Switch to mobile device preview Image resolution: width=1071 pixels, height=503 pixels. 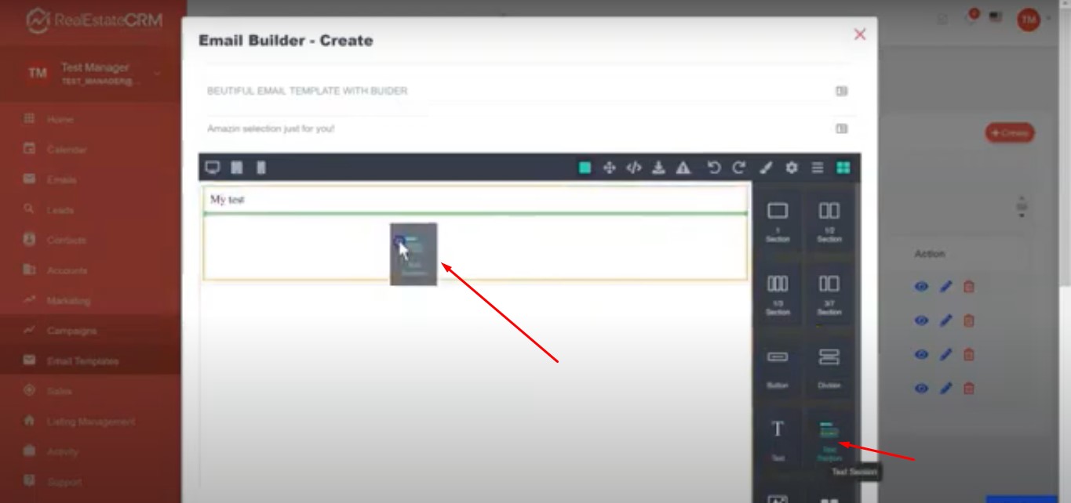click(261, 168)
